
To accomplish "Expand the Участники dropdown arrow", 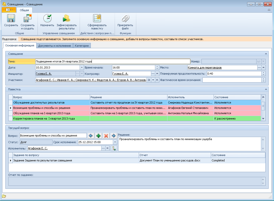I will pyautogui.click(x=153, y=80).
